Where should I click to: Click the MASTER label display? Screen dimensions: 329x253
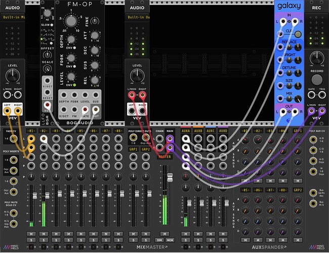click(164, 157)
